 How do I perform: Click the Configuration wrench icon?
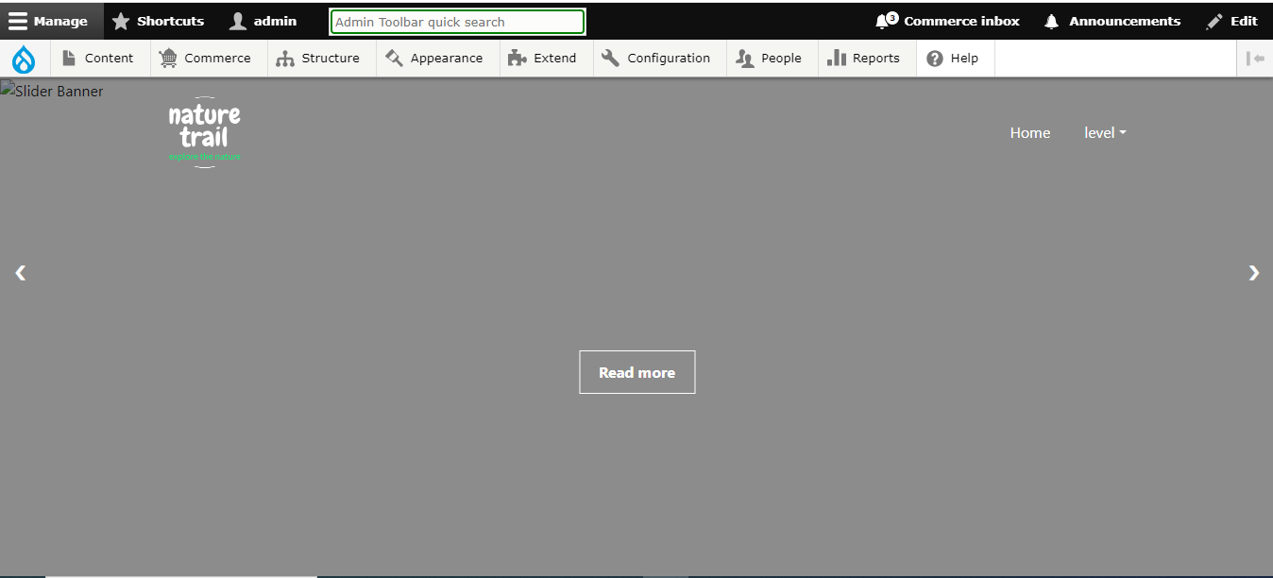tap(610, 58)
